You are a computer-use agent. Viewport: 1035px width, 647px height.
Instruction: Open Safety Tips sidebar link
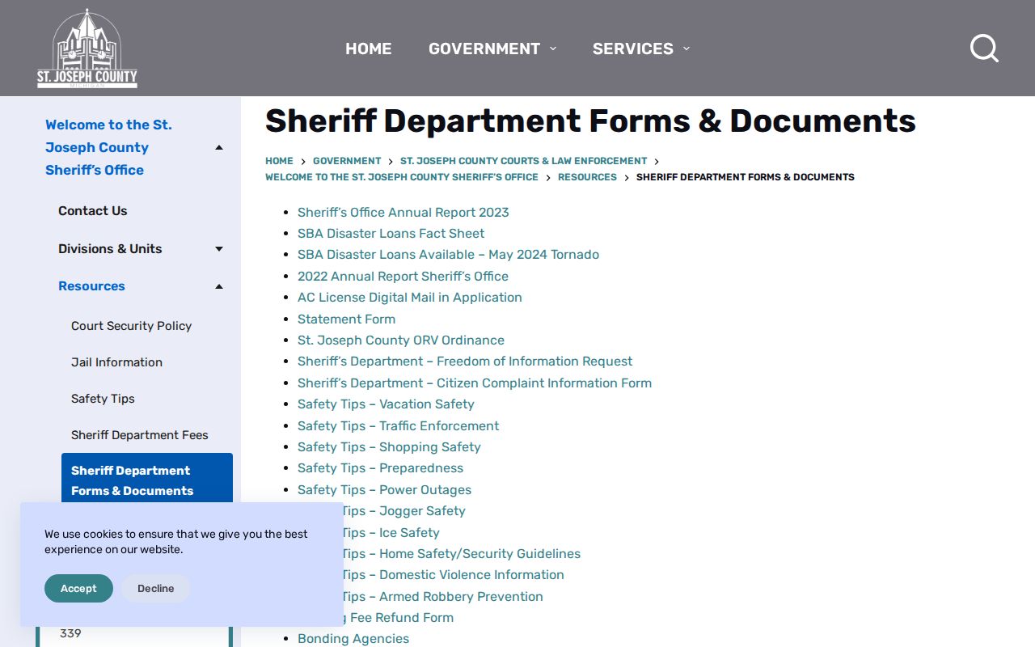(103, 399)
